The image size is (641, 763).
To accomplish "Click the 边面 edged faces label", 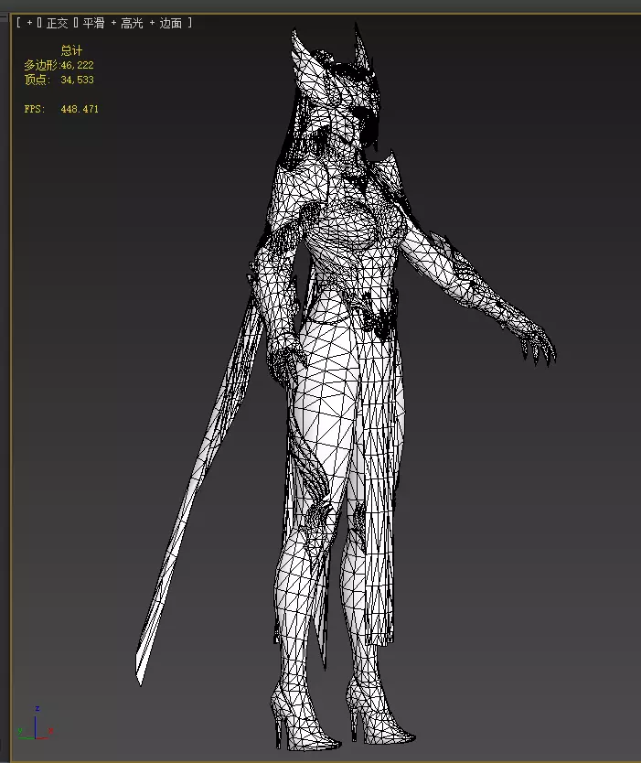I will [x=171, y=23].
